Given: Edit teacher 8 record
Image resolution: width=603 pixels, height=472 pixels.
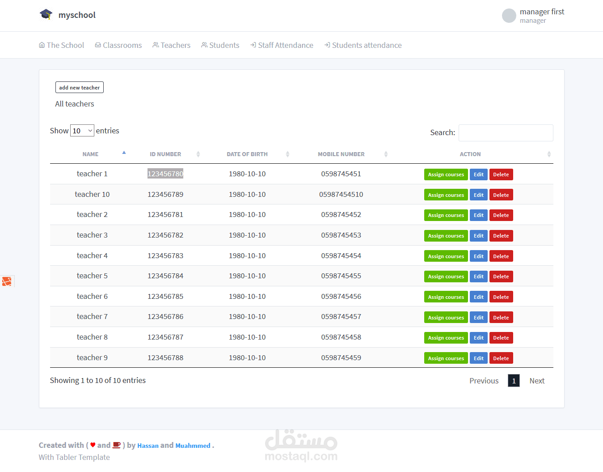Looking at the screenshot, I should pos(479,338).
